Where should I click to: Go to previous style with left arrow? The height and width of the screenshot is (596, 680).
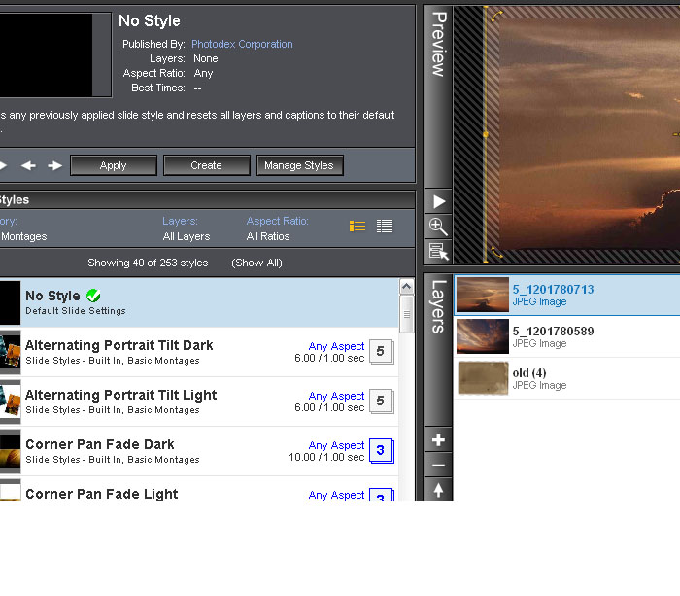click(29, 166)
